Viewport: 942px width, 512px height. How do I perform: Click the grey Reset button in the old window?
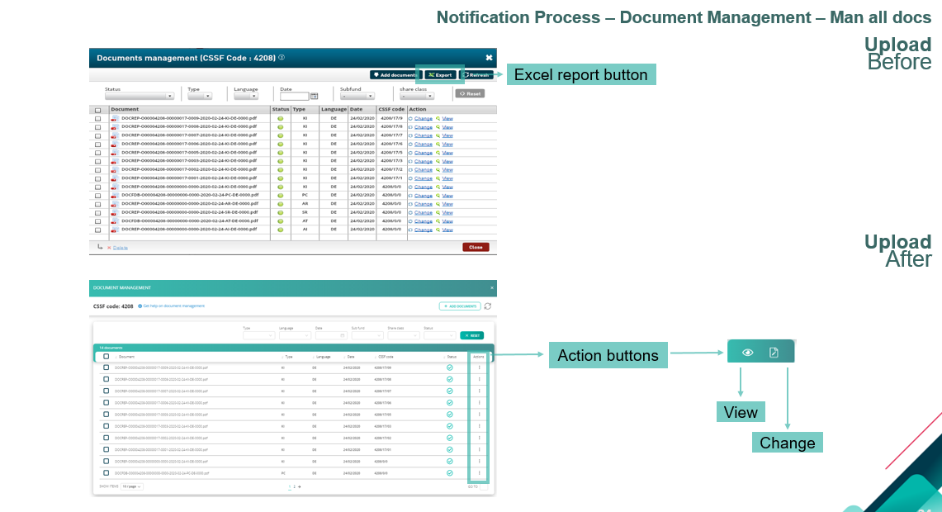tap(470, 94)
